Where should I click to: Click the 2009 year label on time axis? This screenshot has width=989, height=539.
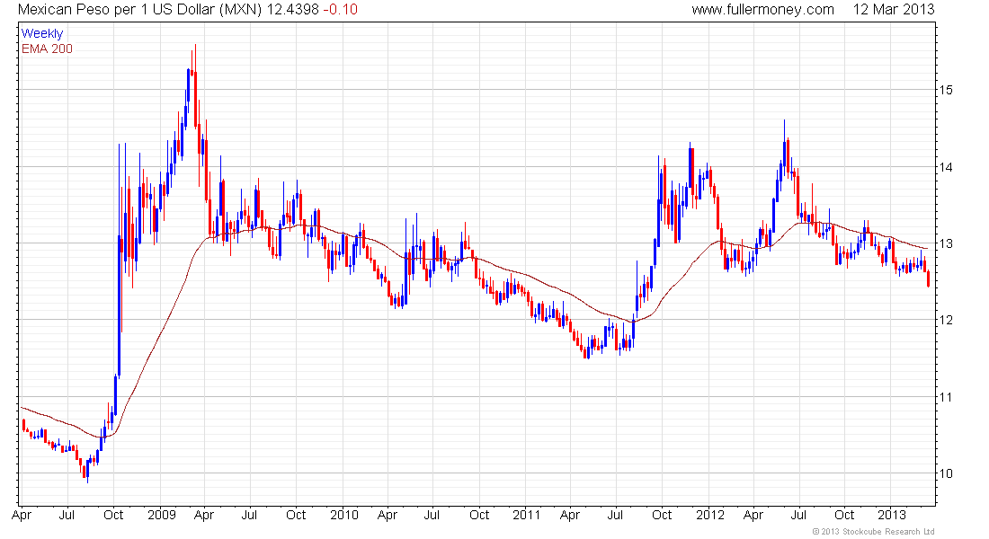click(x=162, y=515)
